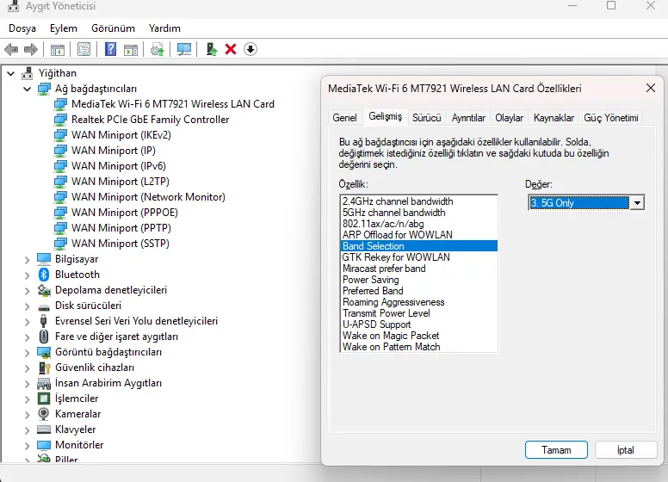The height and width of the screenshot is (482, 668).
Task: Collapse the Ağ bağdaştırıcıları node
Action: pos(28,89)
